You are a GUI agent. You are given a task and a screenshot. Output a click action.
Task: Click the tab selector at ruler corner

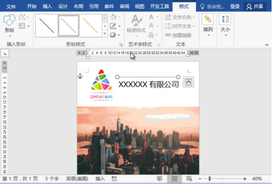pyautogui.click(x=5, y=53)
